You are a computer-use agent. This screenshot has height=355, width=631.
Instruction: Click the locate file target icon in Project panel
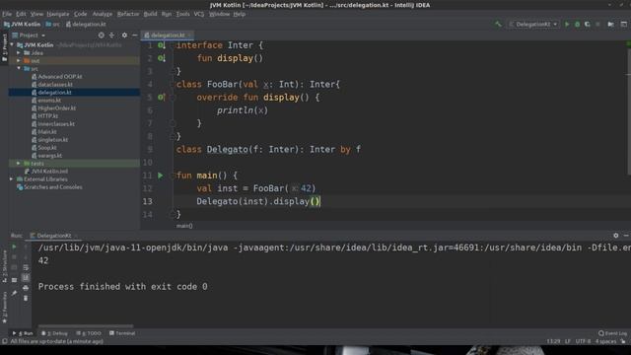point(101,35)
